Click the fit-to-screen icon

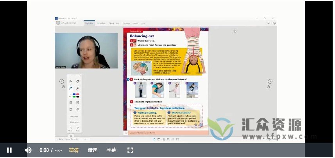[x=177, y=139]
